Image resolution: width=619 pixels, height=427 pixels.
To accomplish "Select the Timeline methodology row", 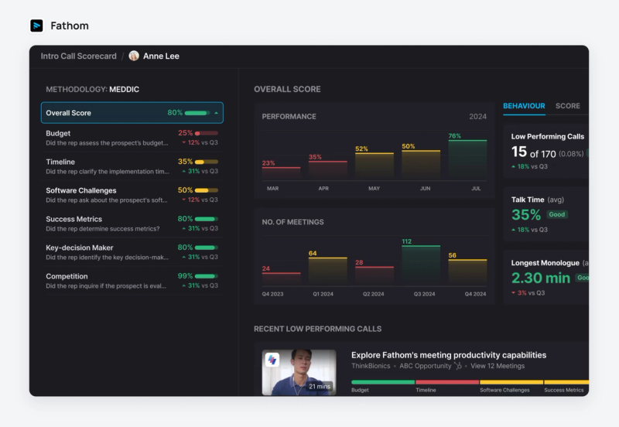I will 132,166.
